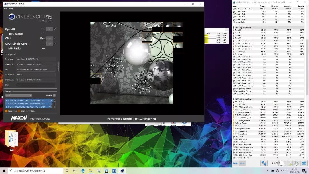Click the Cinebench taskbar icon
The width and height of the screenshot is (309, 174).
122,171
